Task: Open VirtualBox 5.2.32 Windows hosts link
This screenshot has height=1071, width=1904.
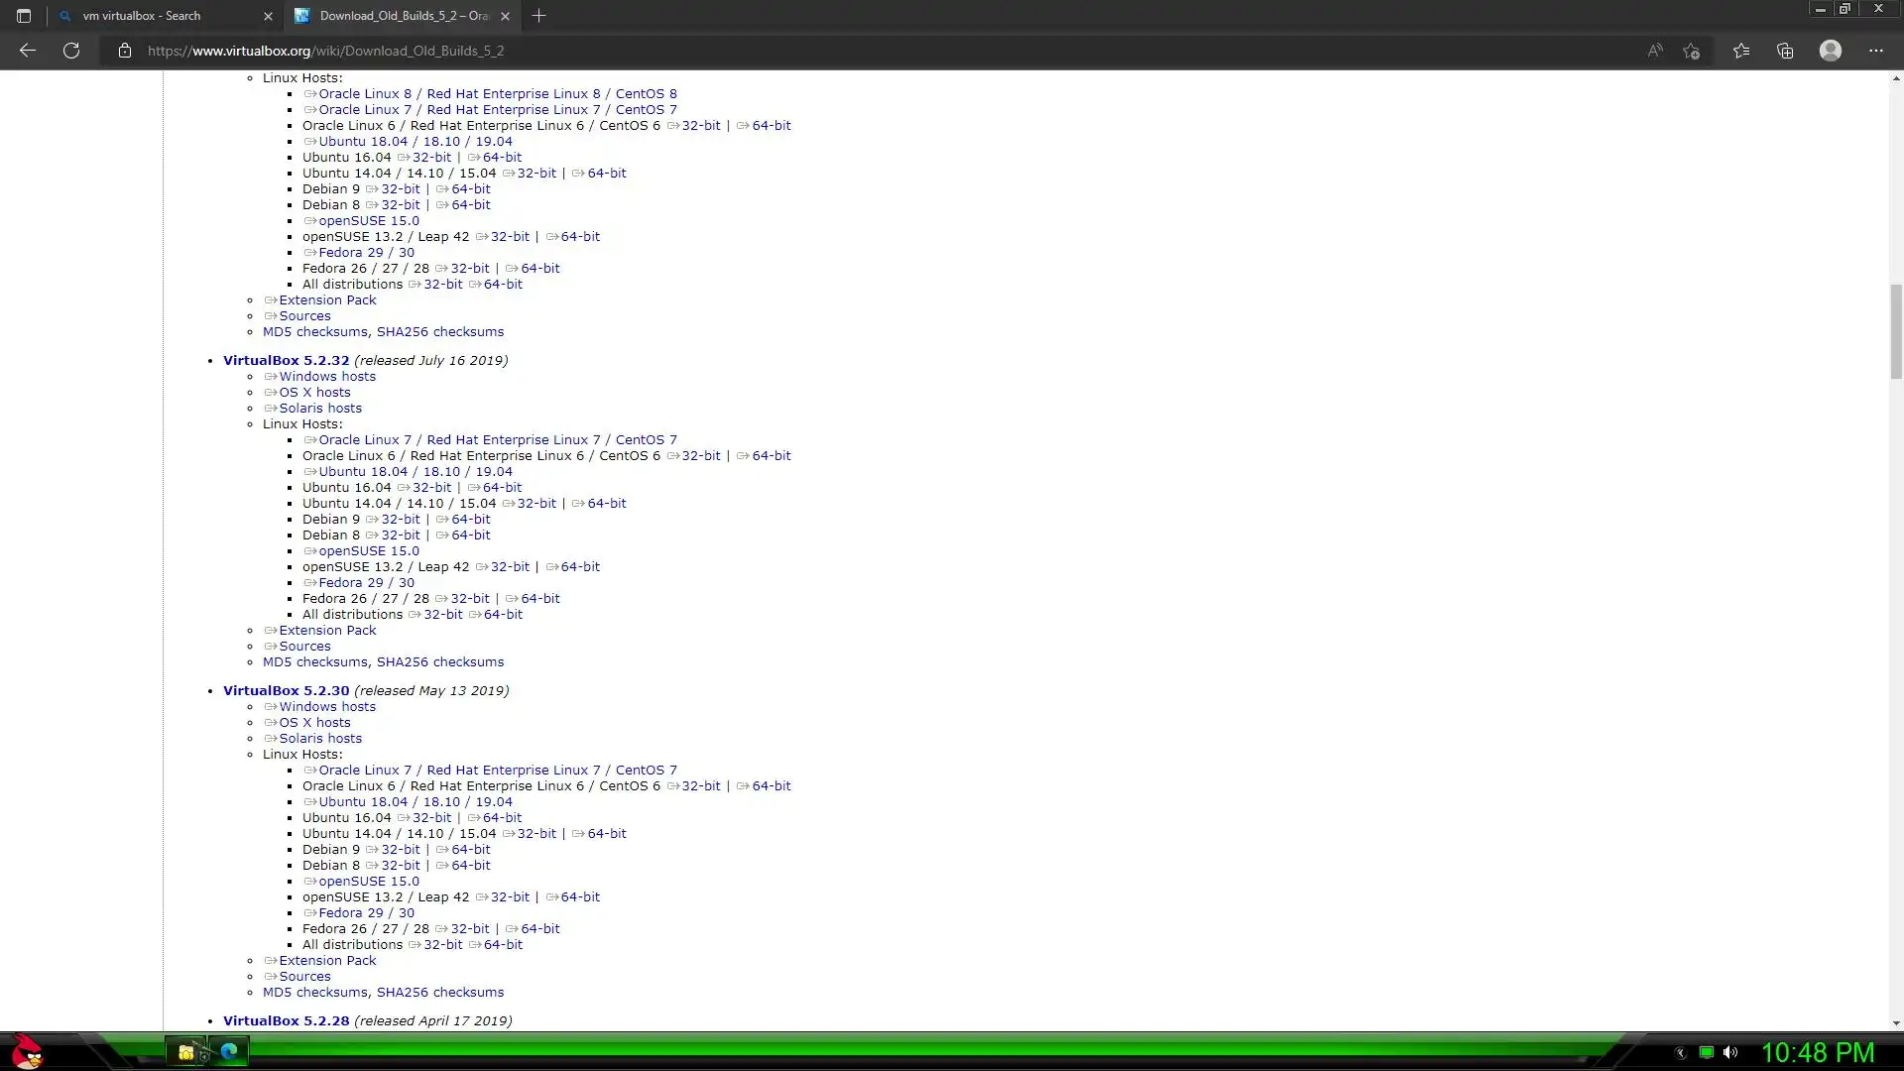Action: pos(327,377)
